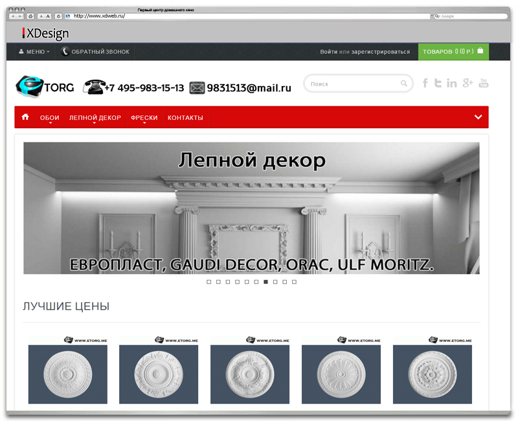Open the ОБОИ menu item
The image size is (518, 421).
tap(50, 118)
